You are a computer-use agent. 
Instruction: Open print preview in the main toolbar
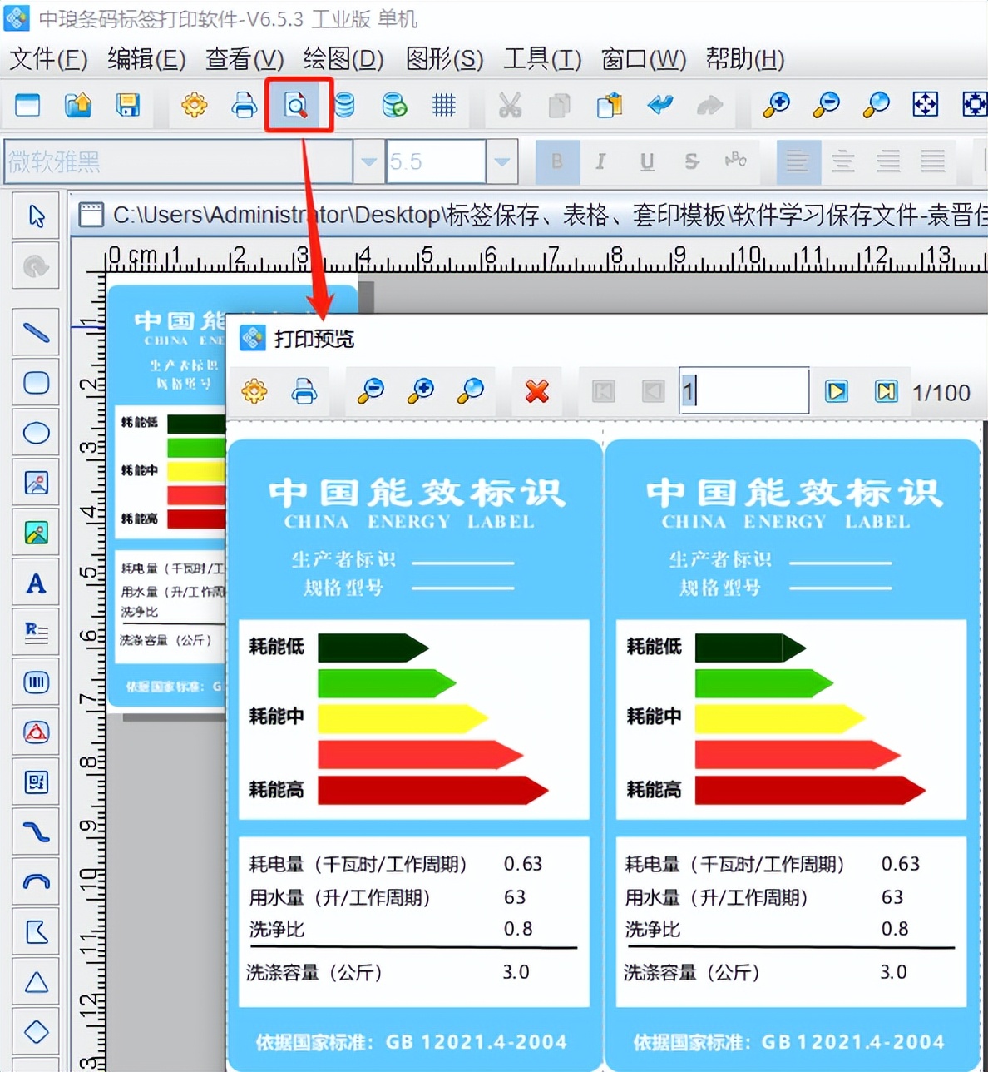[x=297, y=105]
